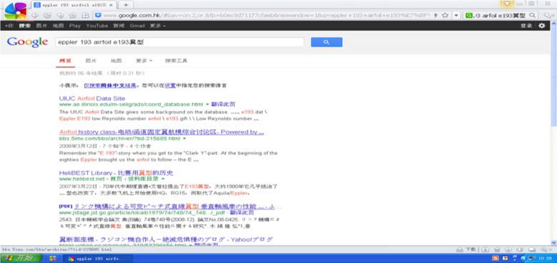Viewport: 557px width, 263px height.
Task: Select the 网页 results tab
Action: (65, 61)
